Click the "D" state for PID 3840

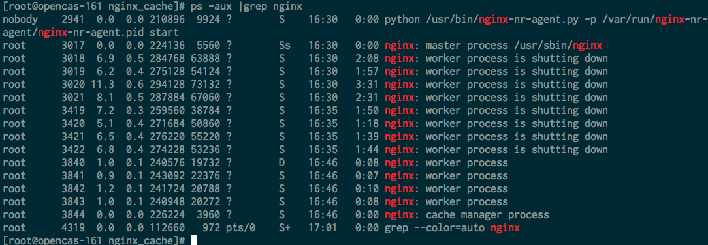coord(282,163)
